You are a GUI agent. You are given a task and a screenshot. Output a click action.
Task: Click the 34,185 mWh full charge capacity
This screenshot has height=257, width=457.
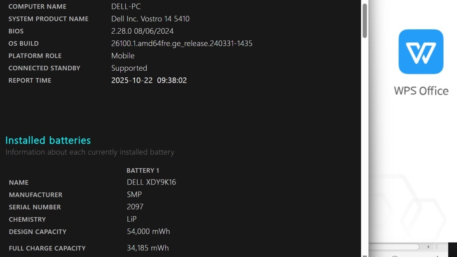148,248
